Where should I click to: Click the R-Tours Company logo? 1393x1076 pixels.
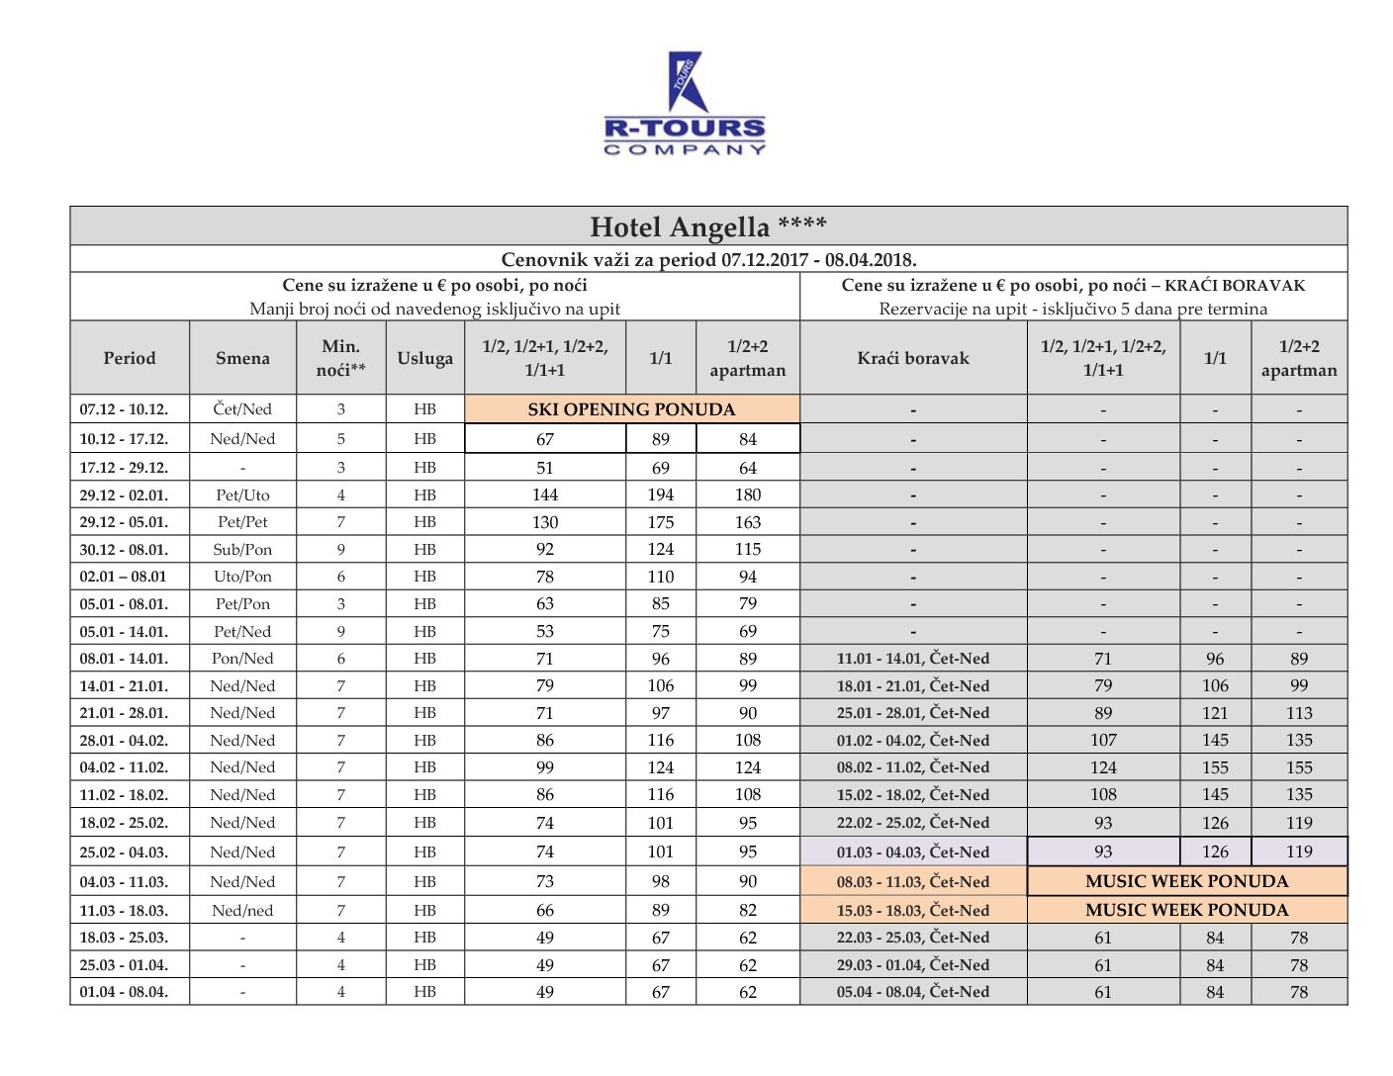click(x=685, y=104)
